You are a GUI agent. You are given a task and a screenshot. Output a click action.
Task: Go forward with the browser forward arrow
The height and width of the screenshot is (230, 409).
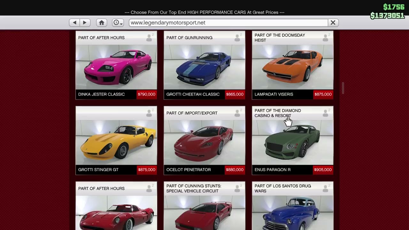pyautogui.click(x=85, y=23)
